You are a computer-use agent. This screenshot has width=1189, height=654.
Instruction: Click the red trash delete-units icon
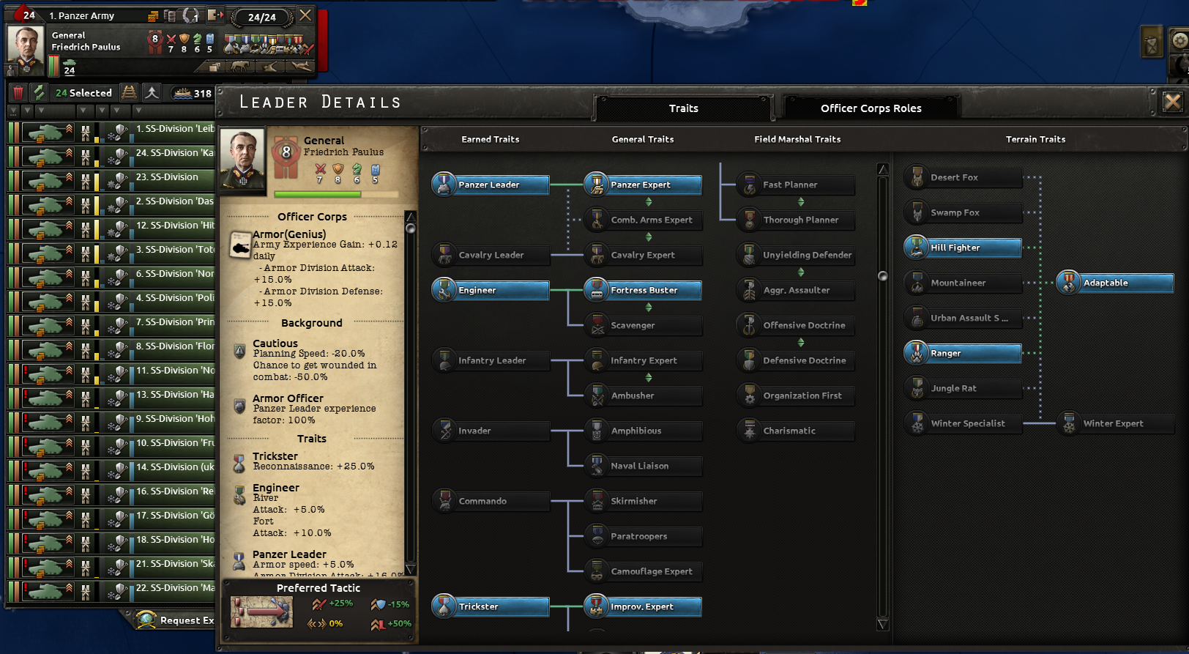[18, 92]
